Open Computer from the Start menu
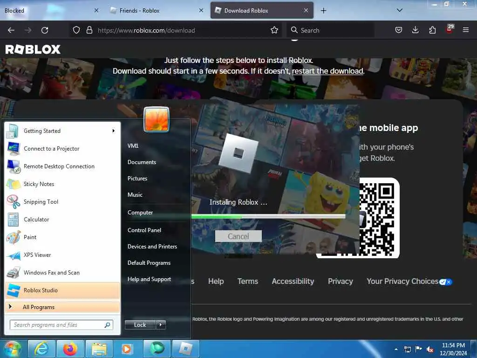Image resolution: width=477 pixels, height=358 pixels. (140, 213)
